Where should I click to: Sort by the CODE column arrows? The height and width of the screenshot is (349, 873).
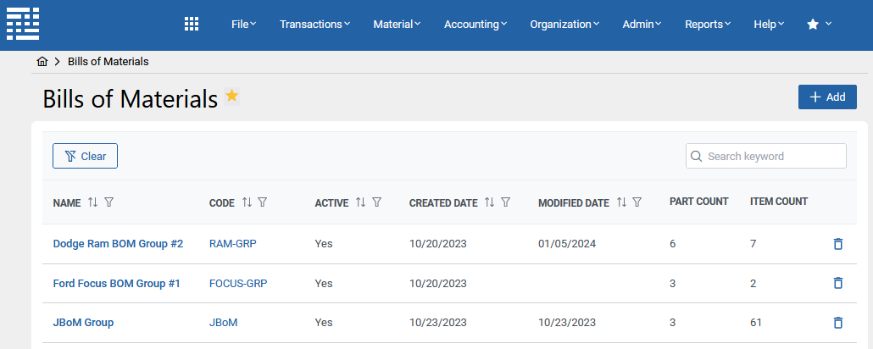[x=247, y=202]
